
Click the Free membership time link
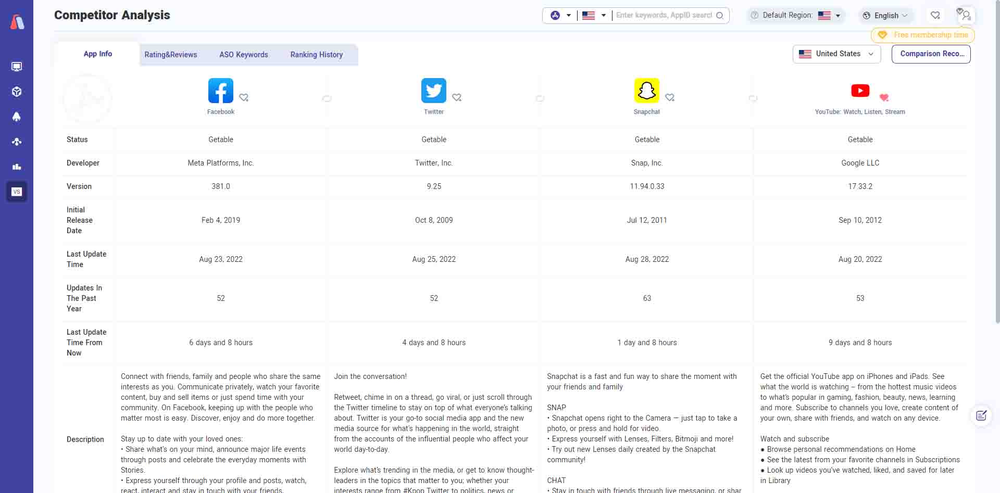pyautogui.click(x=922, y=35)
